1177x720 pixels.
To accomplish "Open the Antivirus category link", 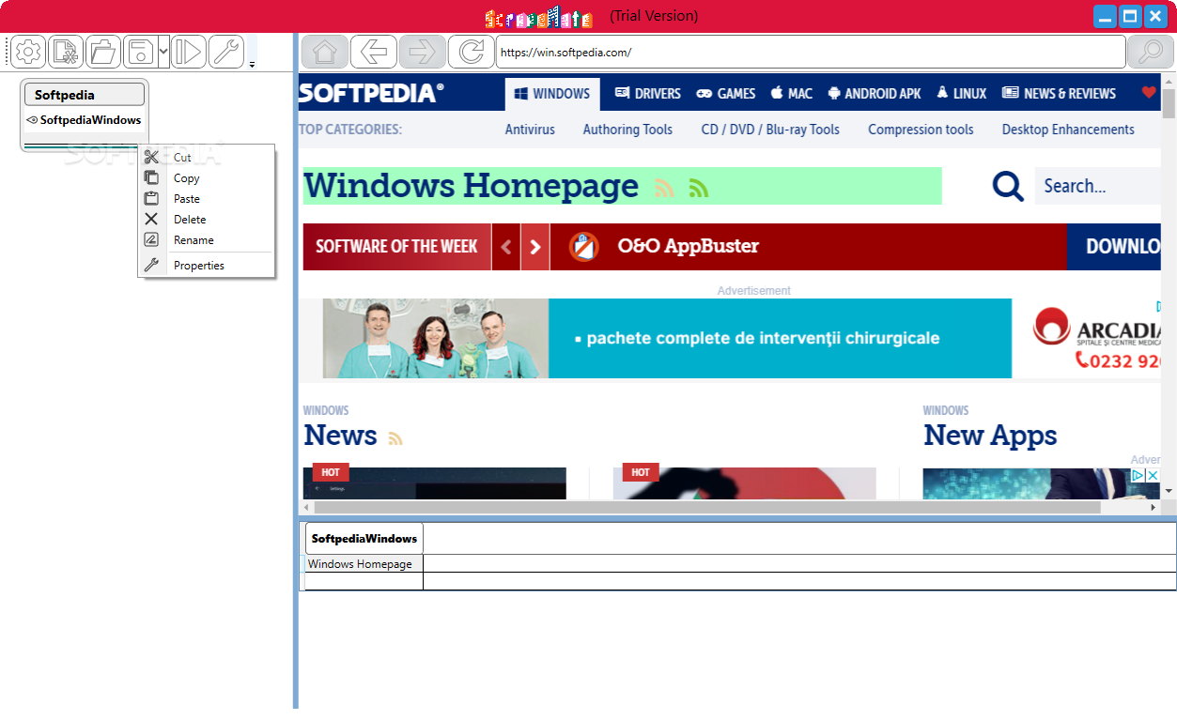I will (530, 130).
